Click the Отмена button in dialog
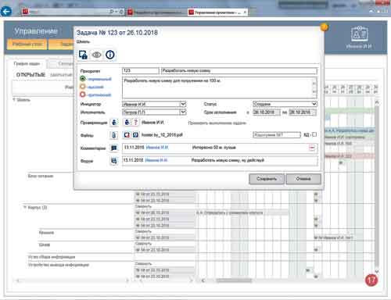The width and height of the screenshot is (391, 300). [x=303, y=179]
